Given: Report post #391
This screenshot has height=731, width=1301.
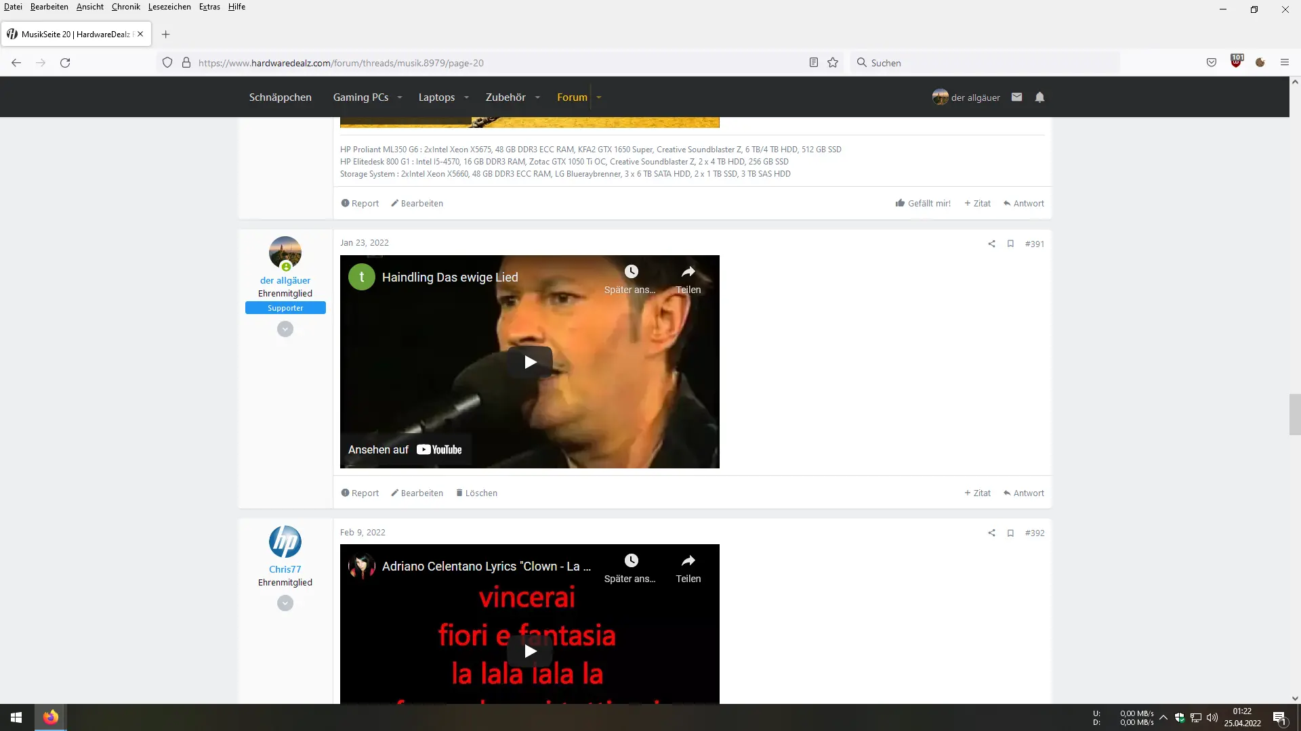Looking at the screenshot, I should pos(360,493).
